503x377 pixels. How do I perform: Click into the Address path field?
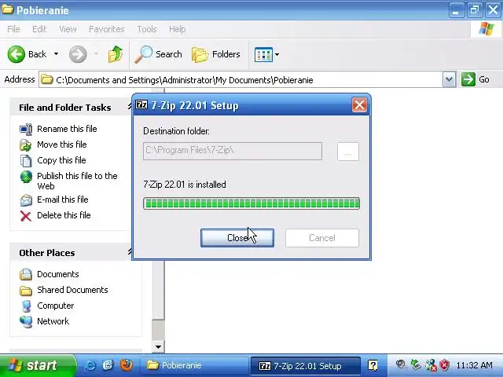[x=240, y=80]
